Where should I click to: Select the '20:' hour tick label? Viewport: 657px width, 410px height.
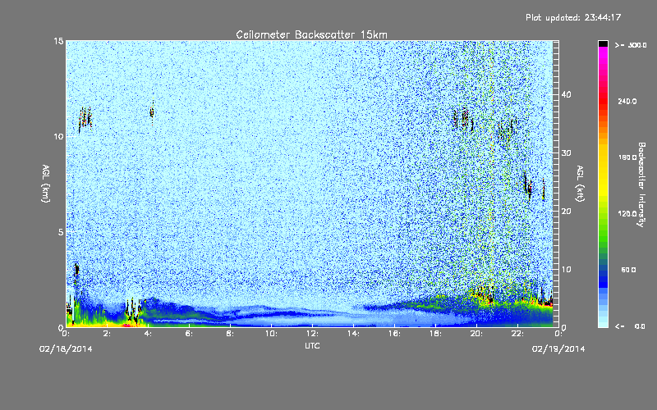(476, 334)
